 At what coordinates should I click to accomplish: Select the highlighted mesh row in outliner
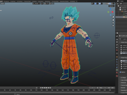tap(121, 17)
